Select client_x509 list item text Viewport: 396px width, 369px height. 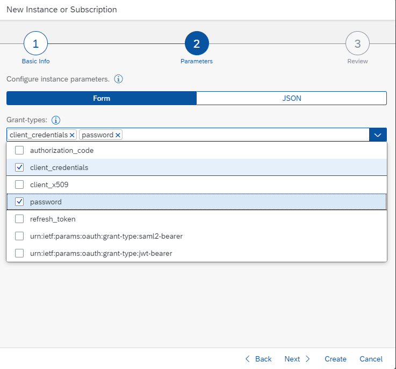pos(49,184)
